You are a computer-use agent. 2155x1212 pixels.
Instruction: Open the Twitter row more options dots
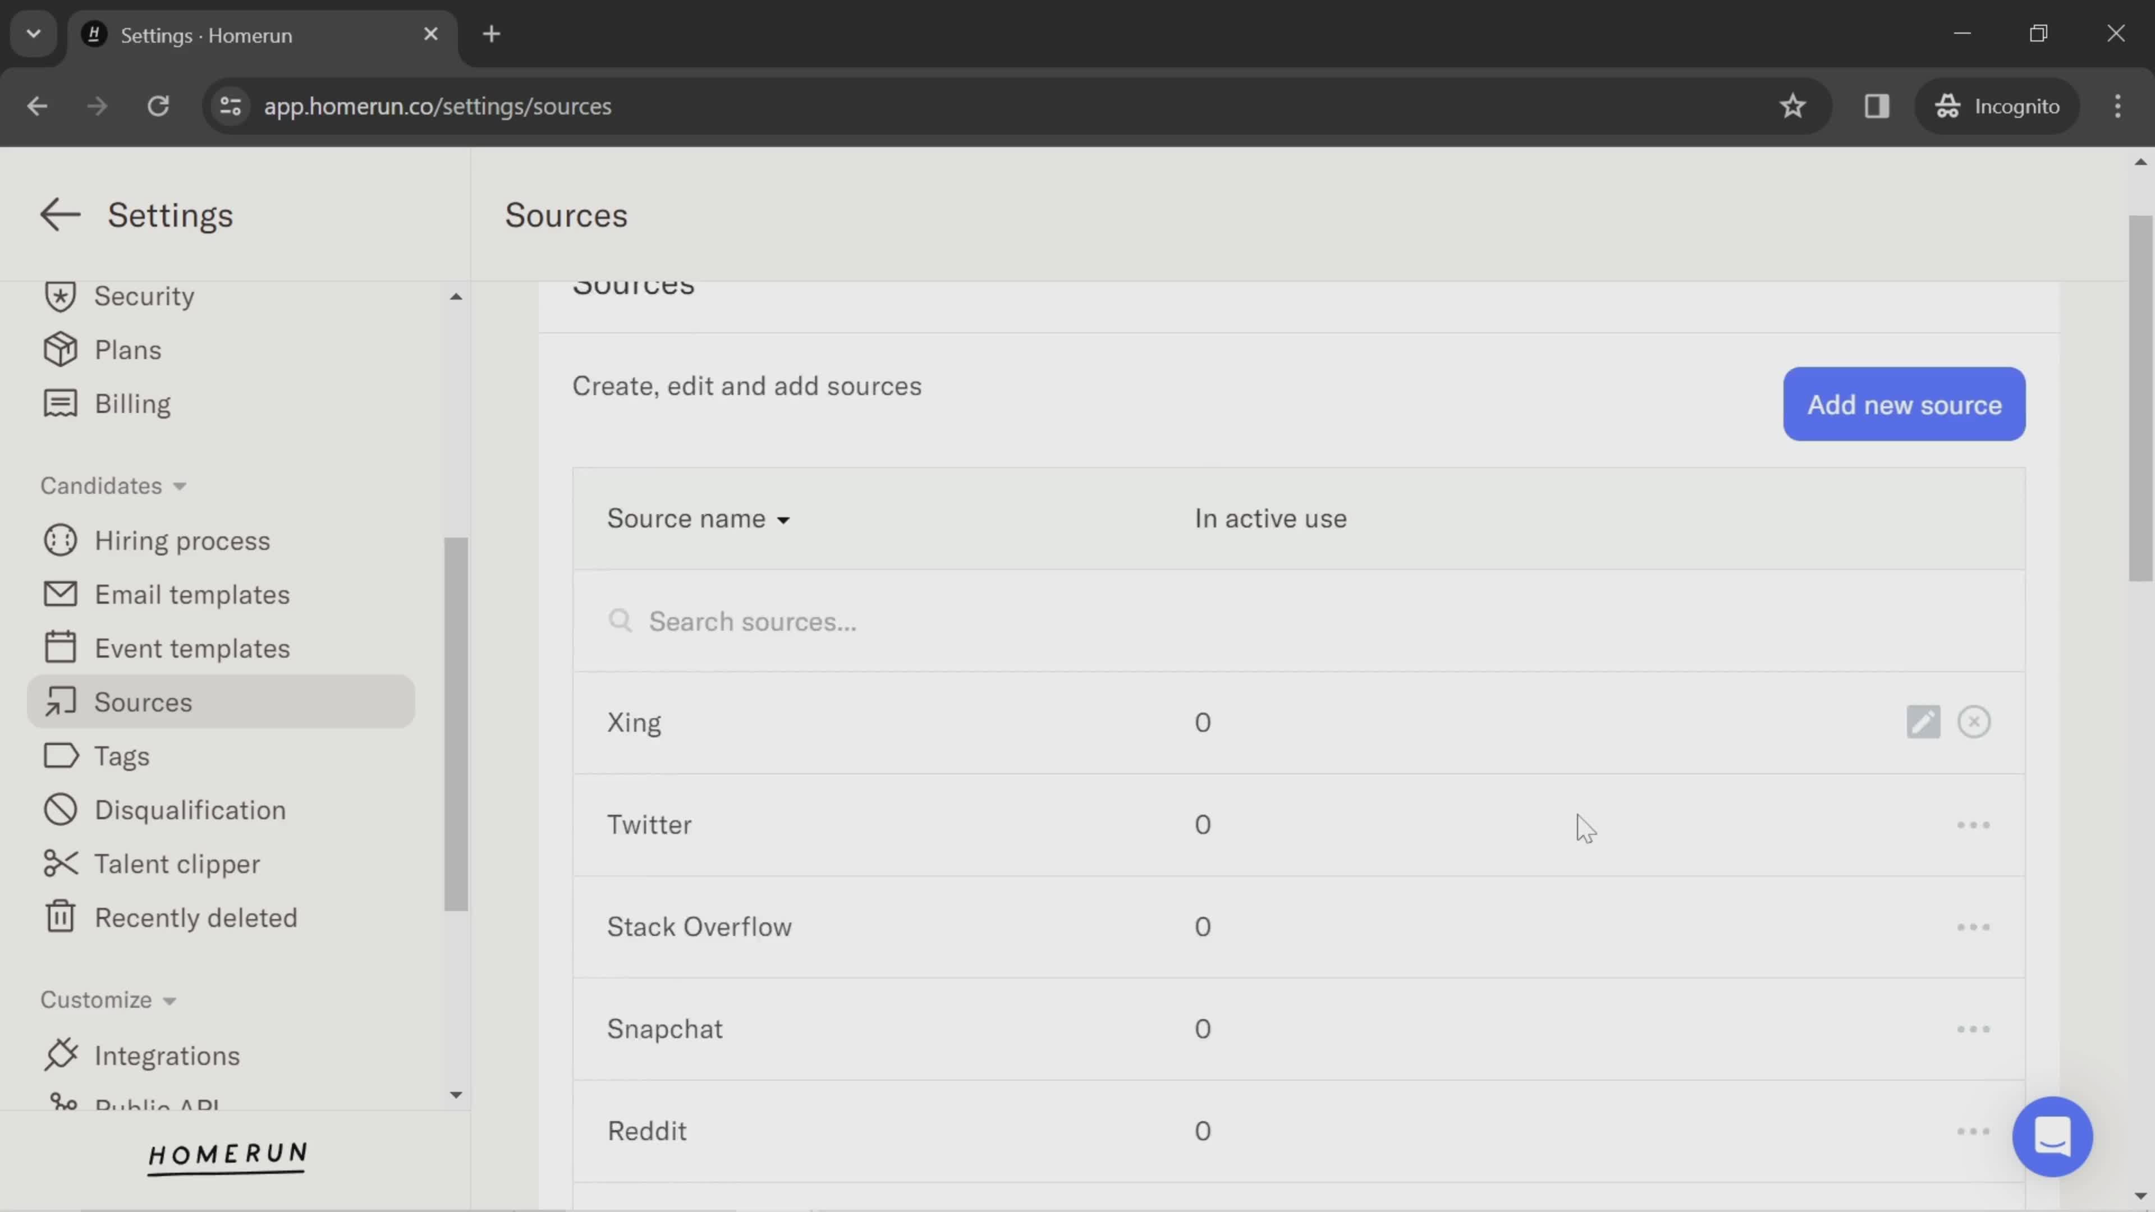pos(1974,825)
